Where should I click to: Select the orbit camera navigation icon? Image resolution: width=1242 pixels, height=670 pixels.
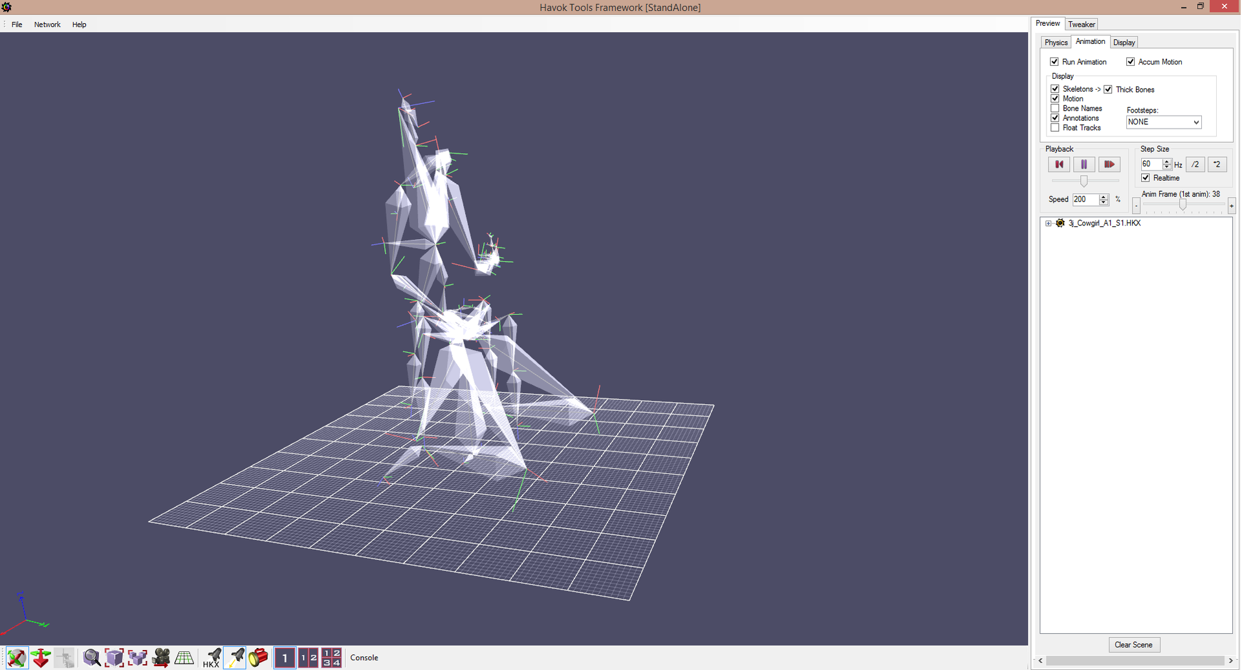(x=17, y=658)
